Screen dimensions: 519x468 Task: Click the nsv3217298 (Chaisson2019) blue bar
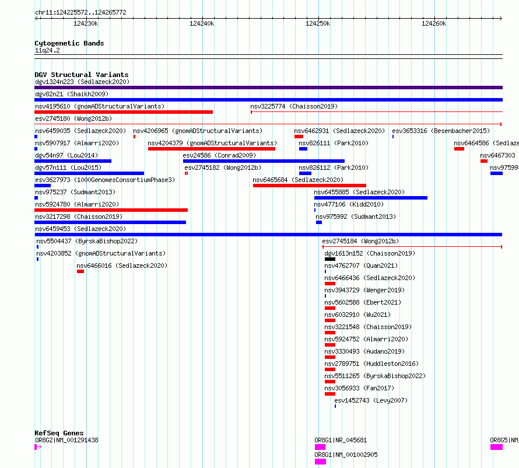[x=110, y=222]
